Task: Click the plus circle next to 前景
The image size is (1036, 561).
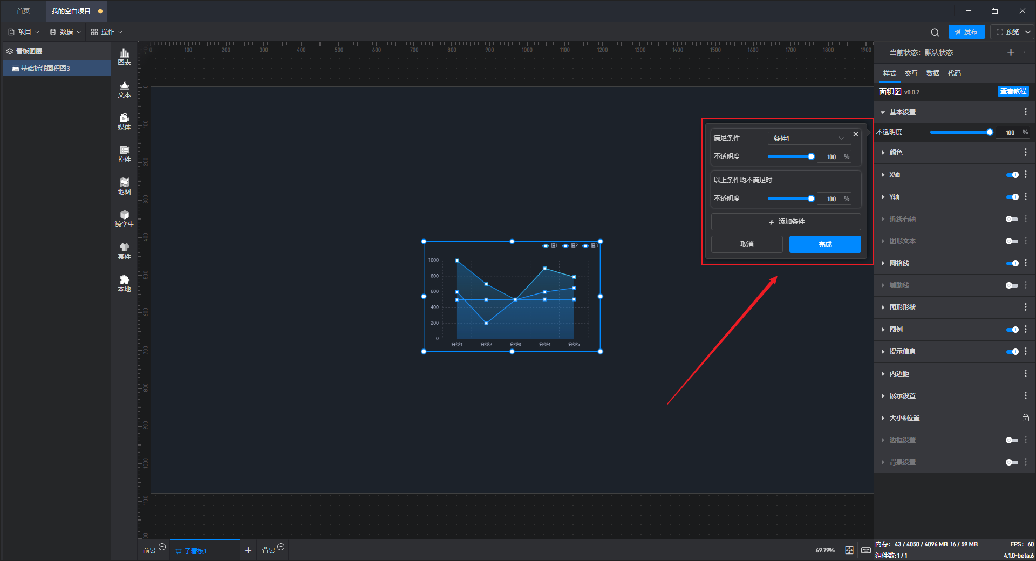Action: (162, 546)
